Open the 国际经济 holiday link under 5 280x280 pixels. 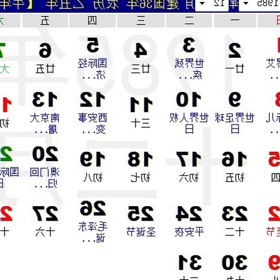(x=92, y=69)
